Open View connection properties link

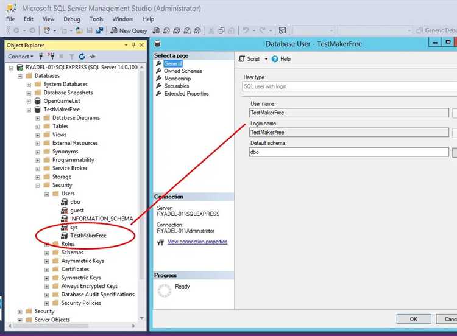197,242
